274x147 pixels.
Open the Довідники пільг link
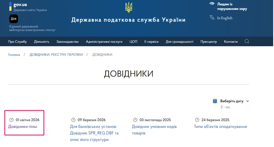point(23,127)
